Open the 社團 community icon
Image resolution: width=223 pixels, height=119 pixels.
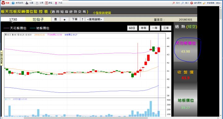[27, 3]
